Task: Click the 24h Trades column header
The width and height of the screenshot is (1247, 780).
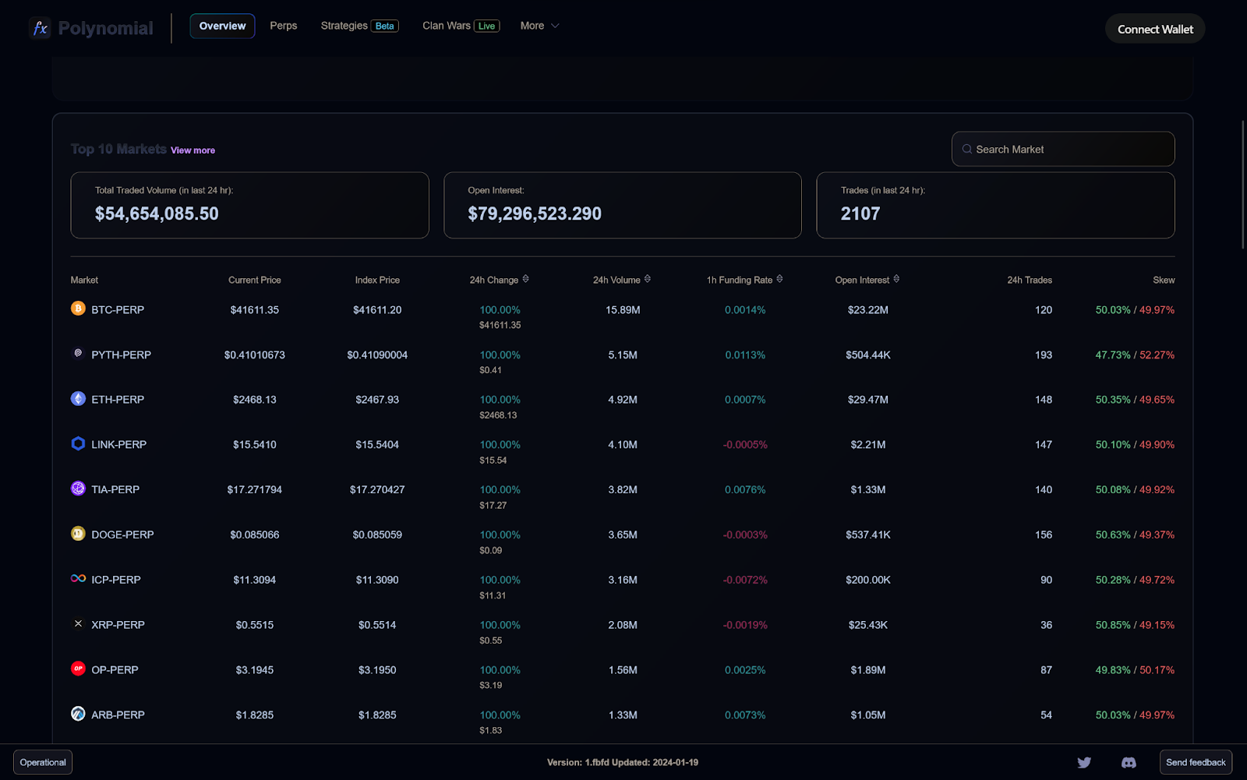Action: point(1030,281)
